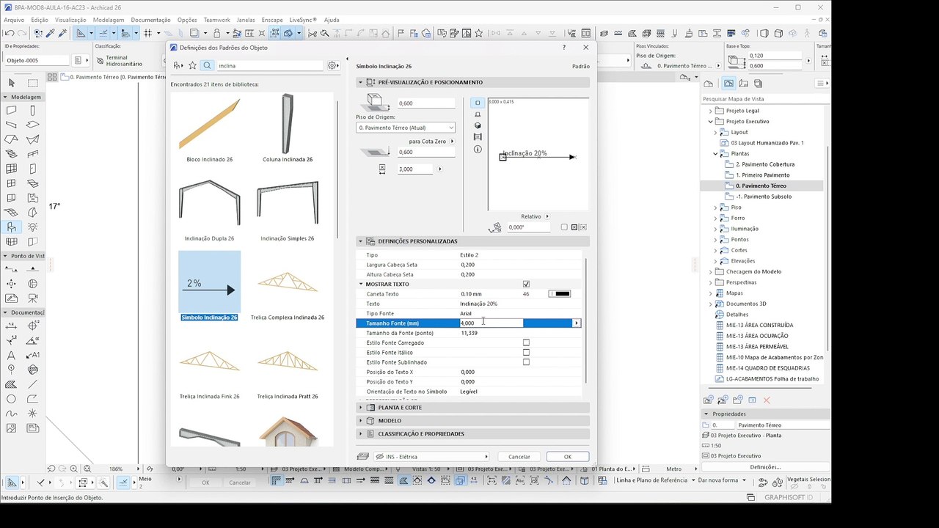Click the rotation angle field 0,000°
Screen dimensions: 939x528
[x=528, y=227]
